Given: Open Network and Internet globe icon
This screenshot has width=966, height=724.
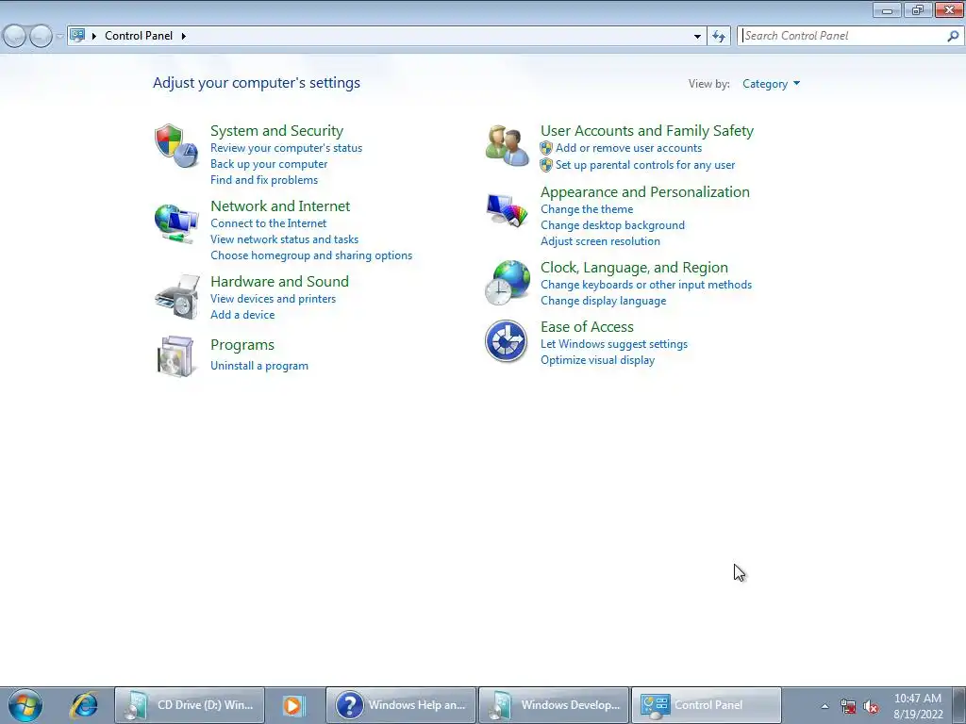Looking at the screenshot, I should (176, 222).
